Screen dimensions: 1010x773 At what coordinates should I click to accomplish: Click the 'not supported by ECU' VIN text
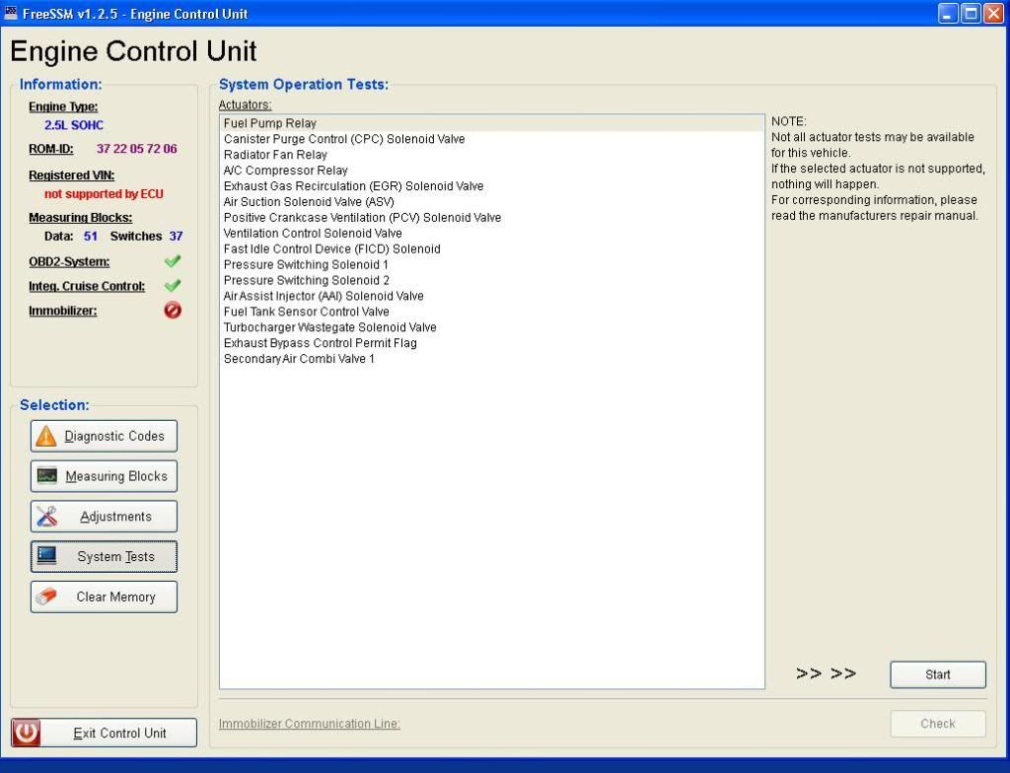[x=104, y=194]
